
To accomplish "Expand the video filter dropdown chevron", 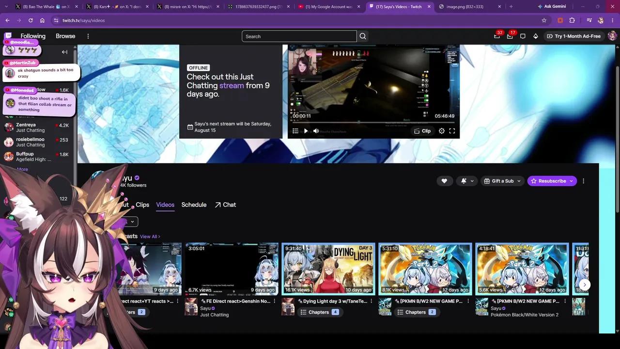I will pyautogui.click(x=132, y=222).
